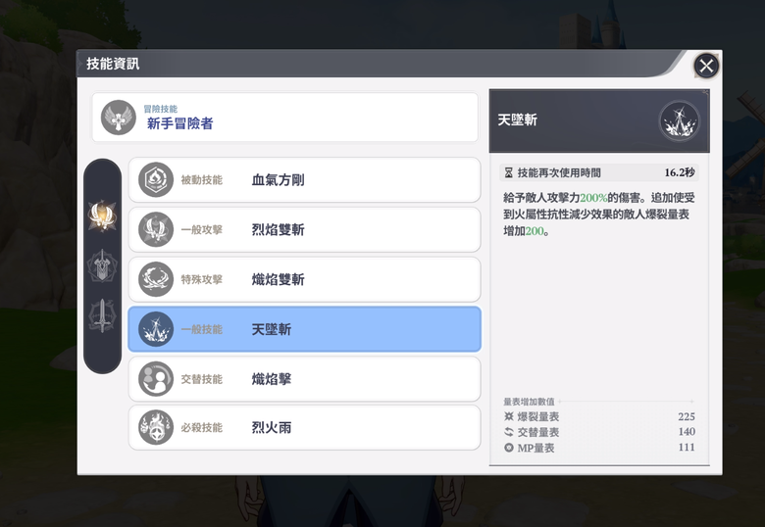Screen dimensions: 765x527
Task: Select the highlighted 天墜斬 skill name
Action: [272, 329]
